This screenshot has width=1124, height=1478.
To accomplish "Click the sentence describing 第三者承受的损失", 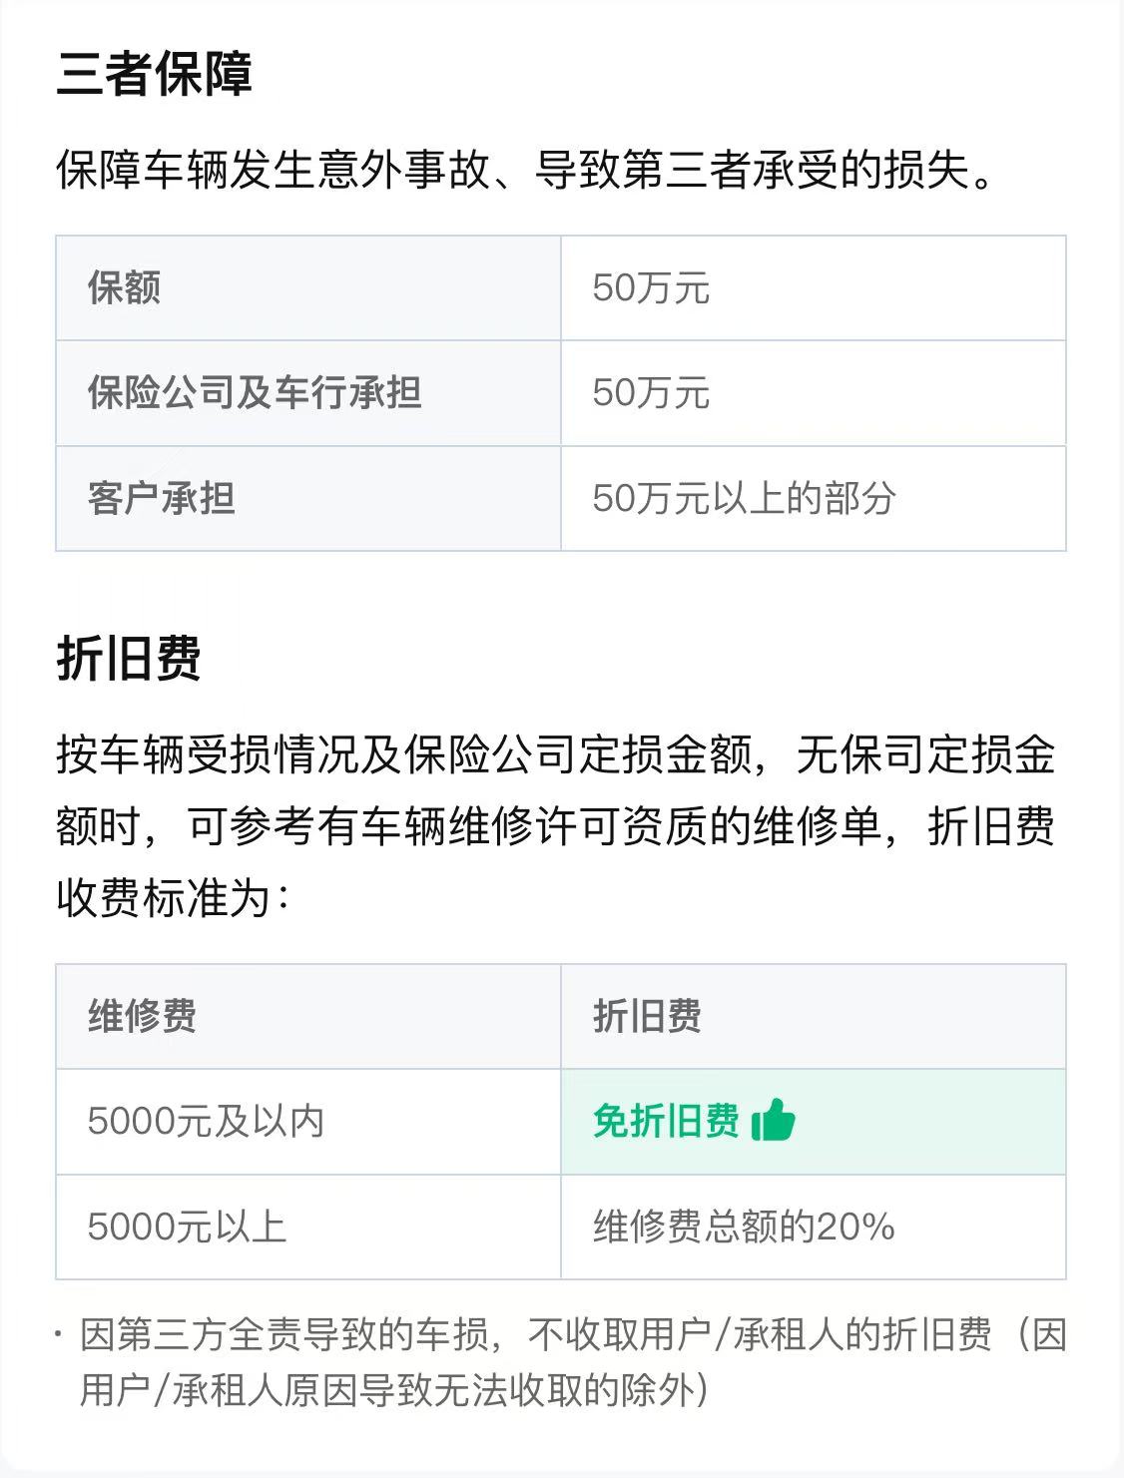I will click(x=526, y=171).
